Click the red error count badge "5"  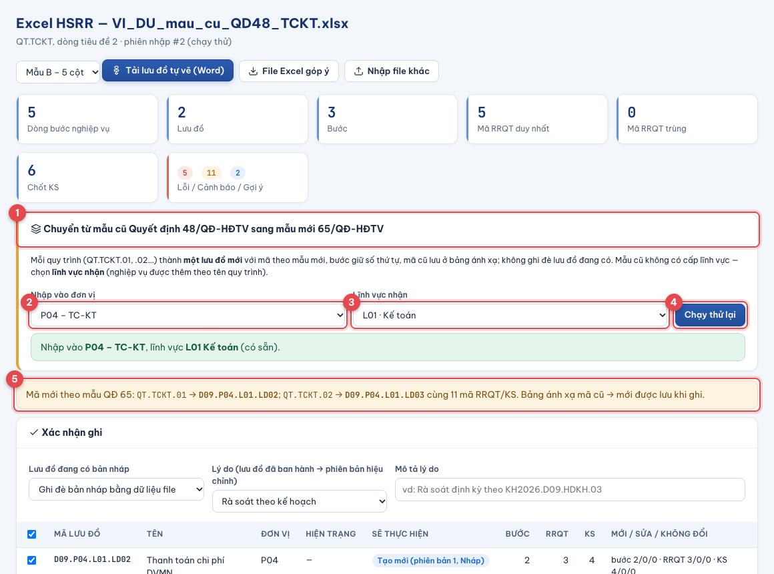tap(185, 172)
